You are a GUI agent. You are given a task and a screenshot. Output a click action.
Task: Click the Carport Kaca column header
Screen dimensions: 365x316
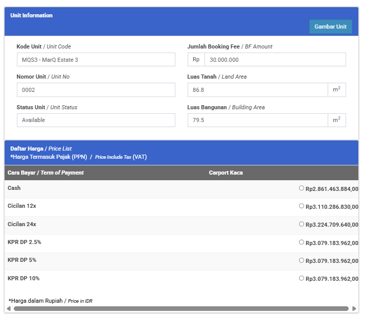coord(225,173)
